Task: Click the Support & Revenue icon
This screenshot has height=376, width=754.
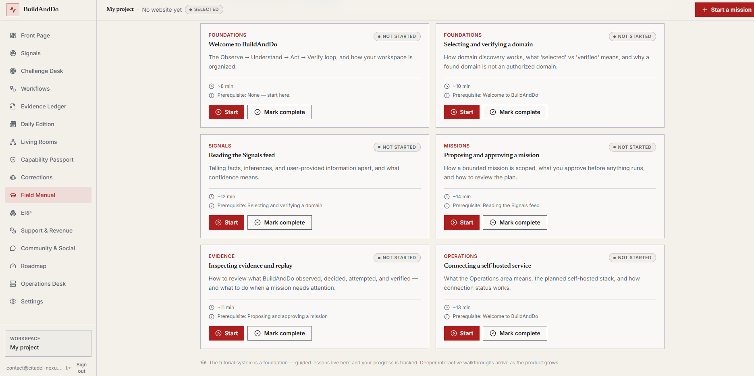Action: 13,231
